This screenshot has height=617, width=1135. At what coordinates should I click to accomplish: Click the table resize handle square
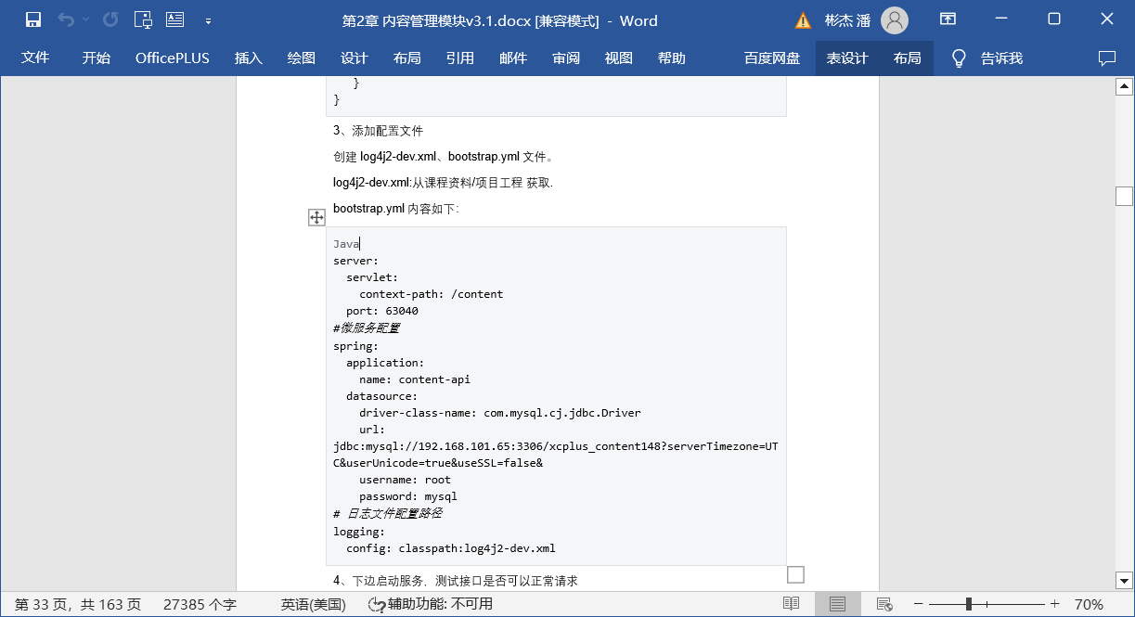795,574
